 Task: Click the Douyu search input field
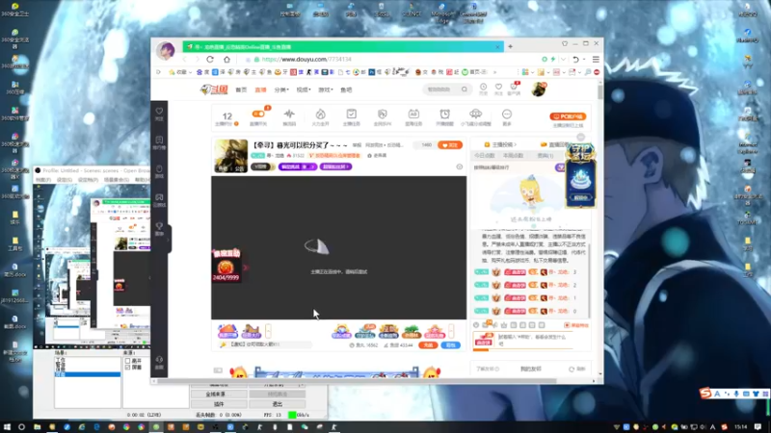click(x=441, y=89)
